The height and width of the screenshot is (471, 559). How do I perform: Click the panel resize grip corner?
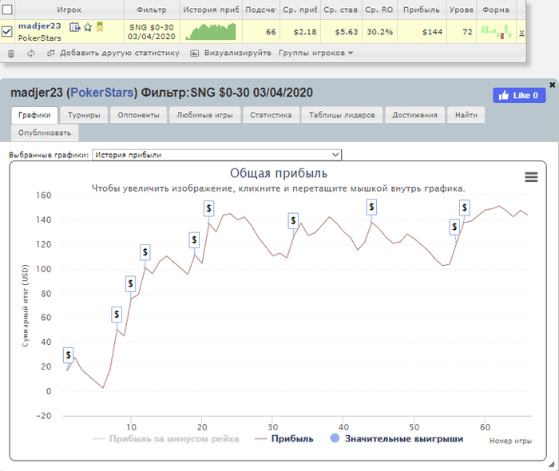[552, 465]
